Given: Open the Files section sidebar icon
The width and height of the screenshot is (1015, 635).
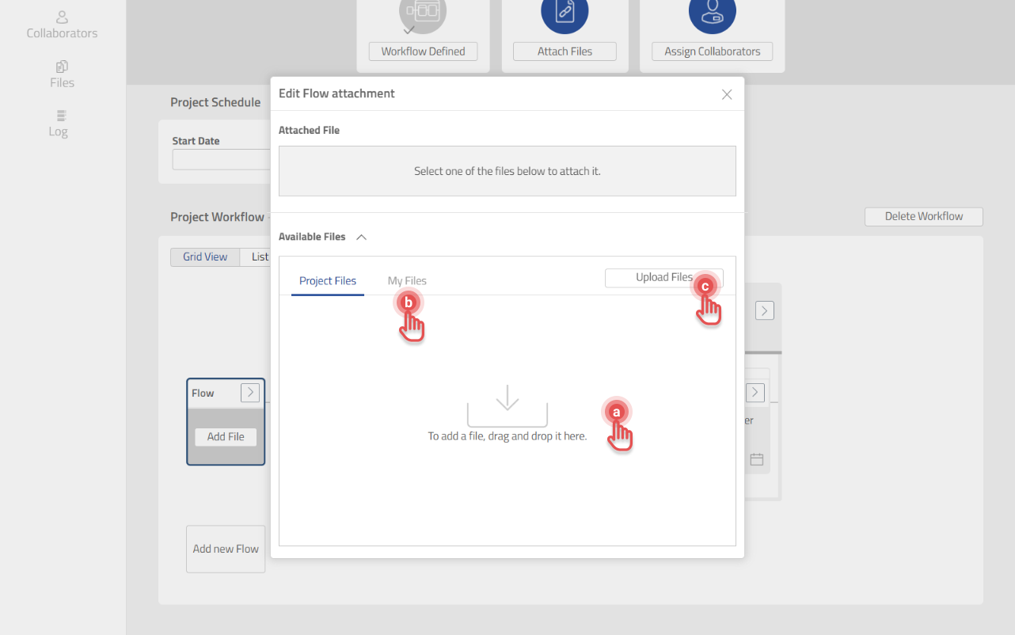Looking at the screenshot, I should point(62,67).
